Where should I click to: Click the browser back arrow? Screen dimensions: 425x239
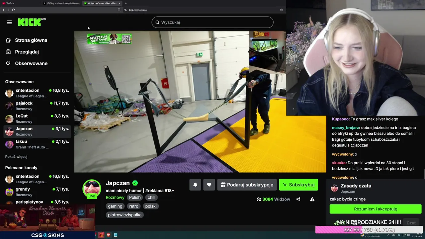pyautogui.click(x=4, y=10)
